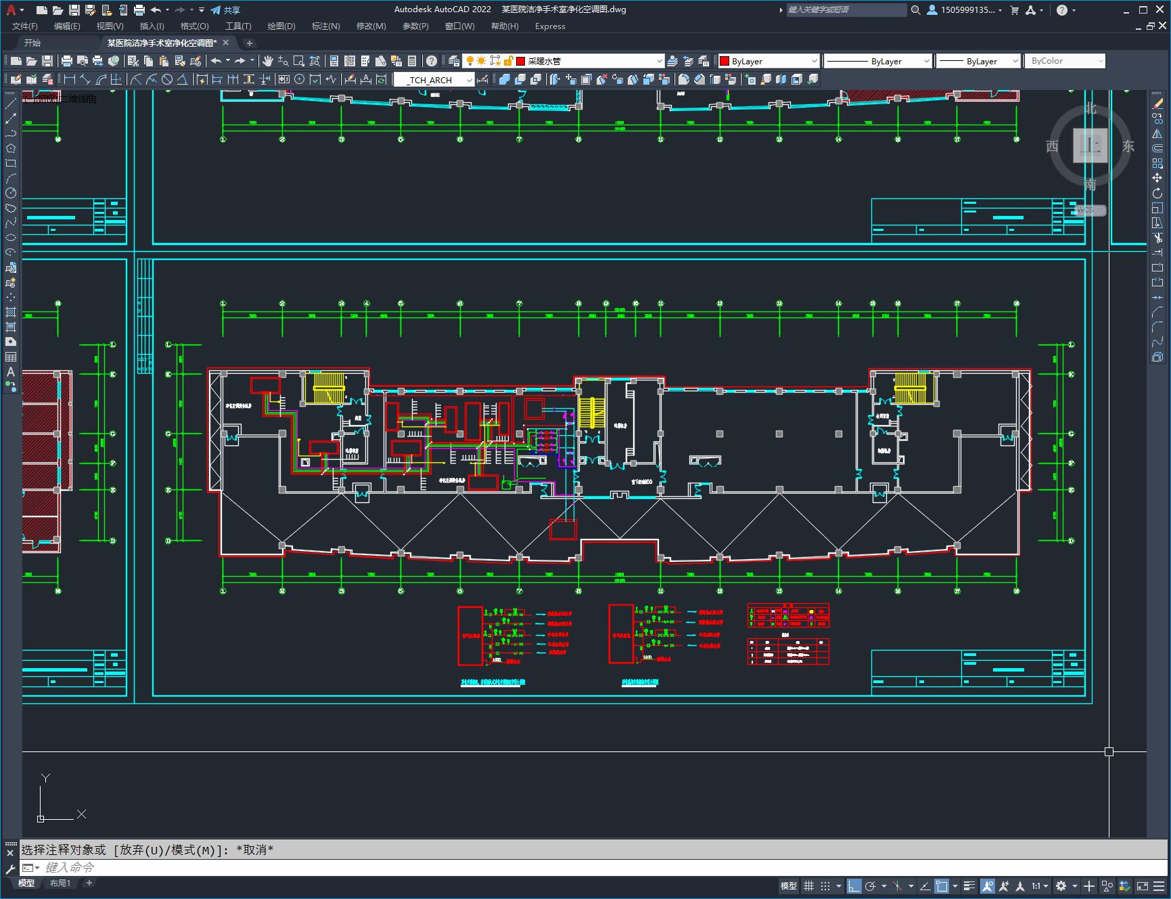Open the Layer Properties manager icon
The image size is (1171, 899).
(454, 61)
